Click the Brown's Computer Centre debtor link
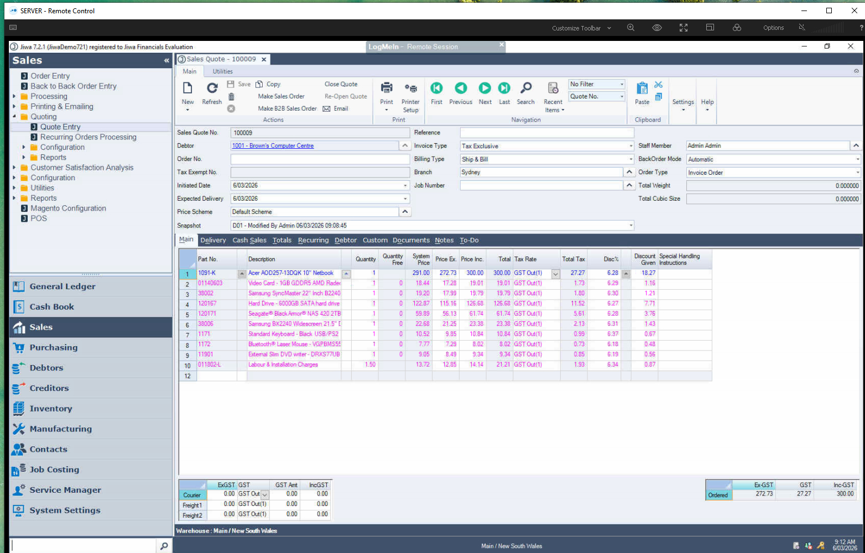The image size is (865, 553). 273,146
